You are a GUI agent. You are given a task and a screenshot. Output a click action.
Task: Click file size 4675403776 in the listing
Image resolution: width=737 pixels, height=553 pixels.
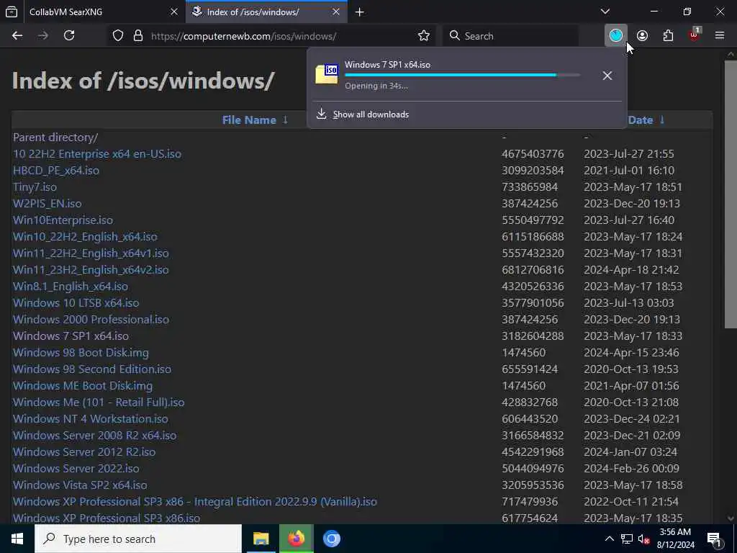(x=533, y=154)
